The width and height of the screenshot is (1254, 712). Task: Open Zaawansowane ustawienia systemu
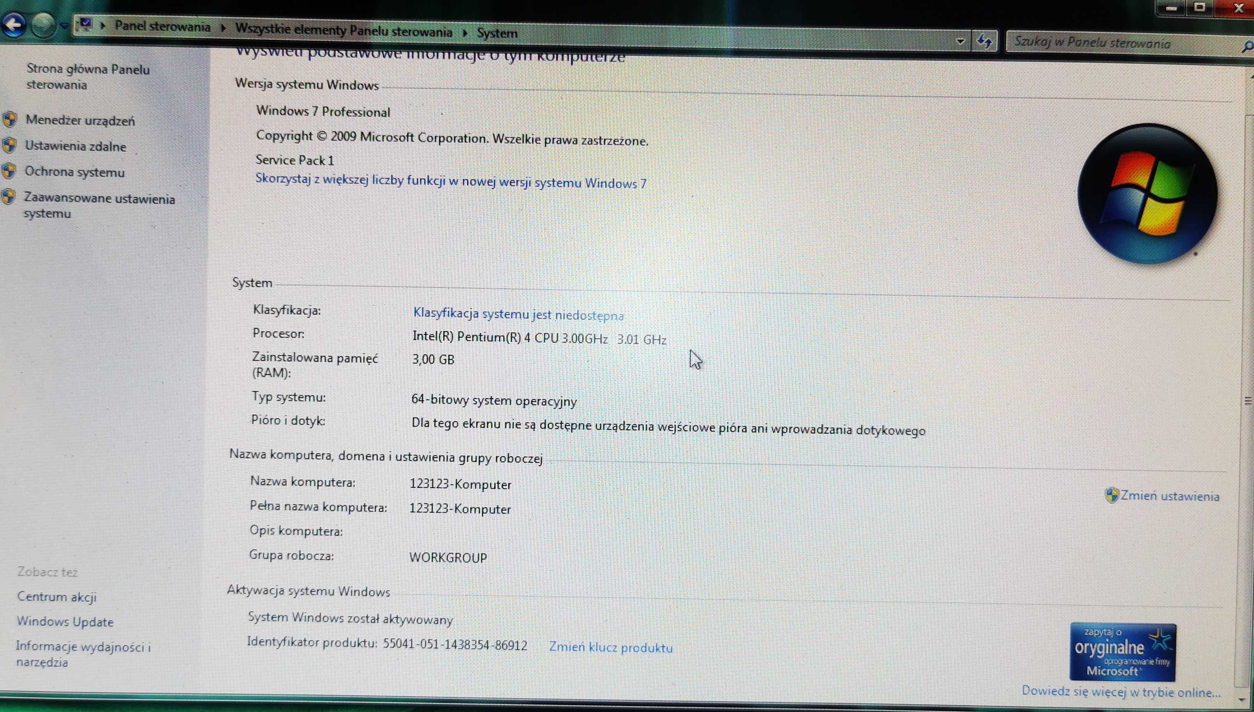99,205
